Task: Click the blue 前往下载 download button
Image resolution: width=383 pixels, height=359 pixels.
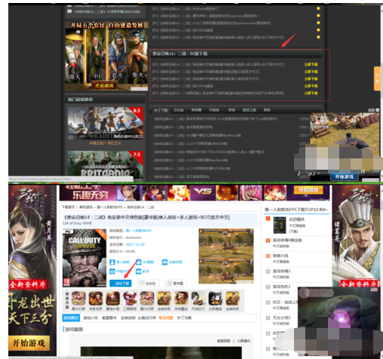Action: pyautogui.click(x=121, y=284)
